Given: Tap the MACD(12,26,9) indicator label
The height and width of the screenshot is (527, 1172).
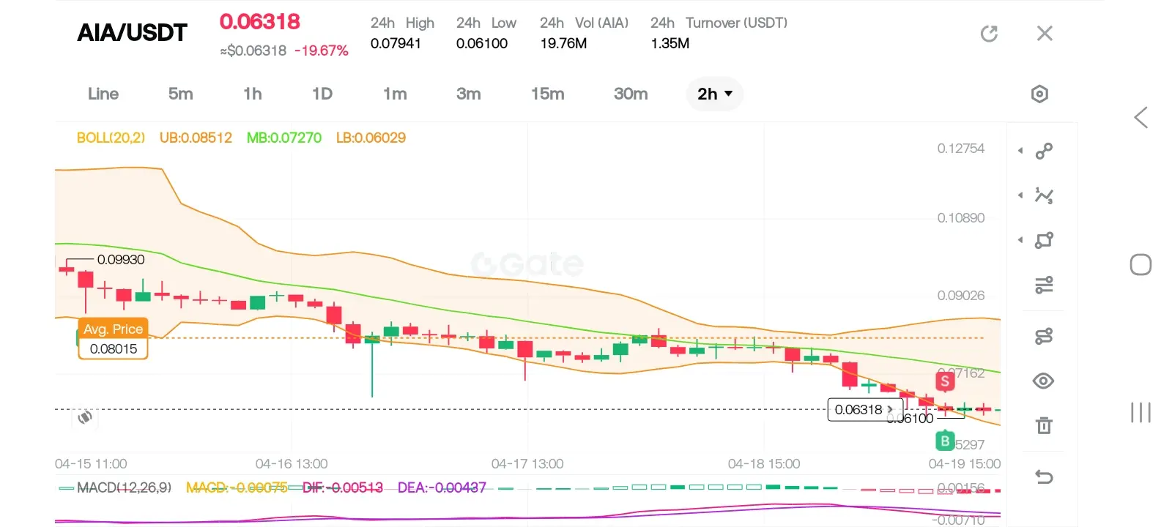Looking at the screenshot, I should [x=125, y=487].
